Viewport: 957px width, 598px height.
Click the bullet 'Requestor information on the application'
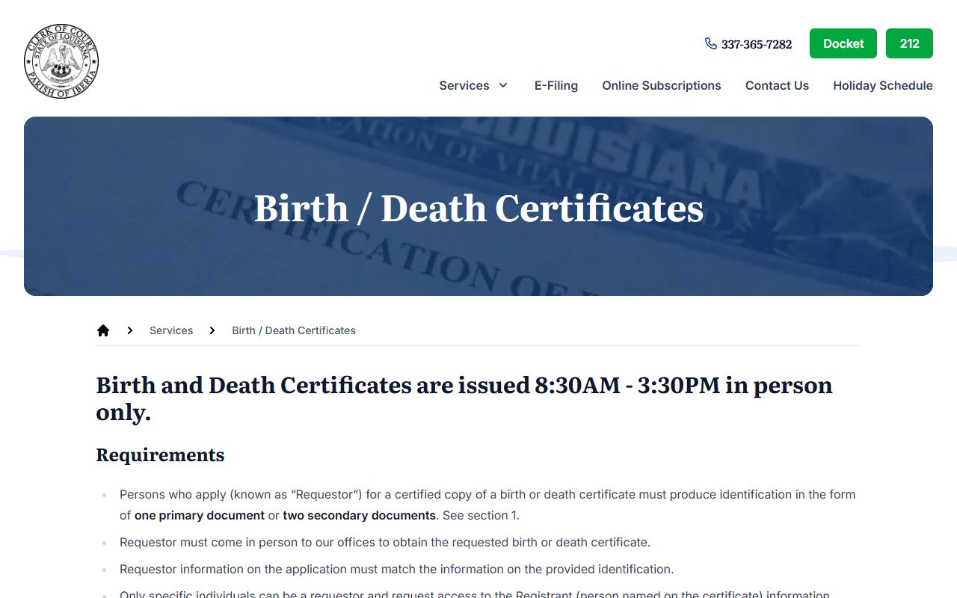click(396, 569)
